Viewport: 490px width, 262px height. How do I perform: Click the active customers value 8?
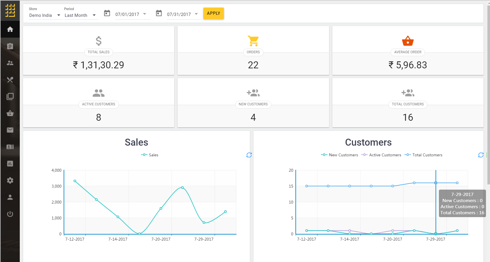[99, 117]
